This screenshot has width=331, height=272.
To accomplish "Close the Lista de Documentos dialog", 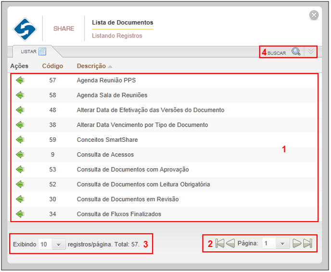I will pos(314,15).
